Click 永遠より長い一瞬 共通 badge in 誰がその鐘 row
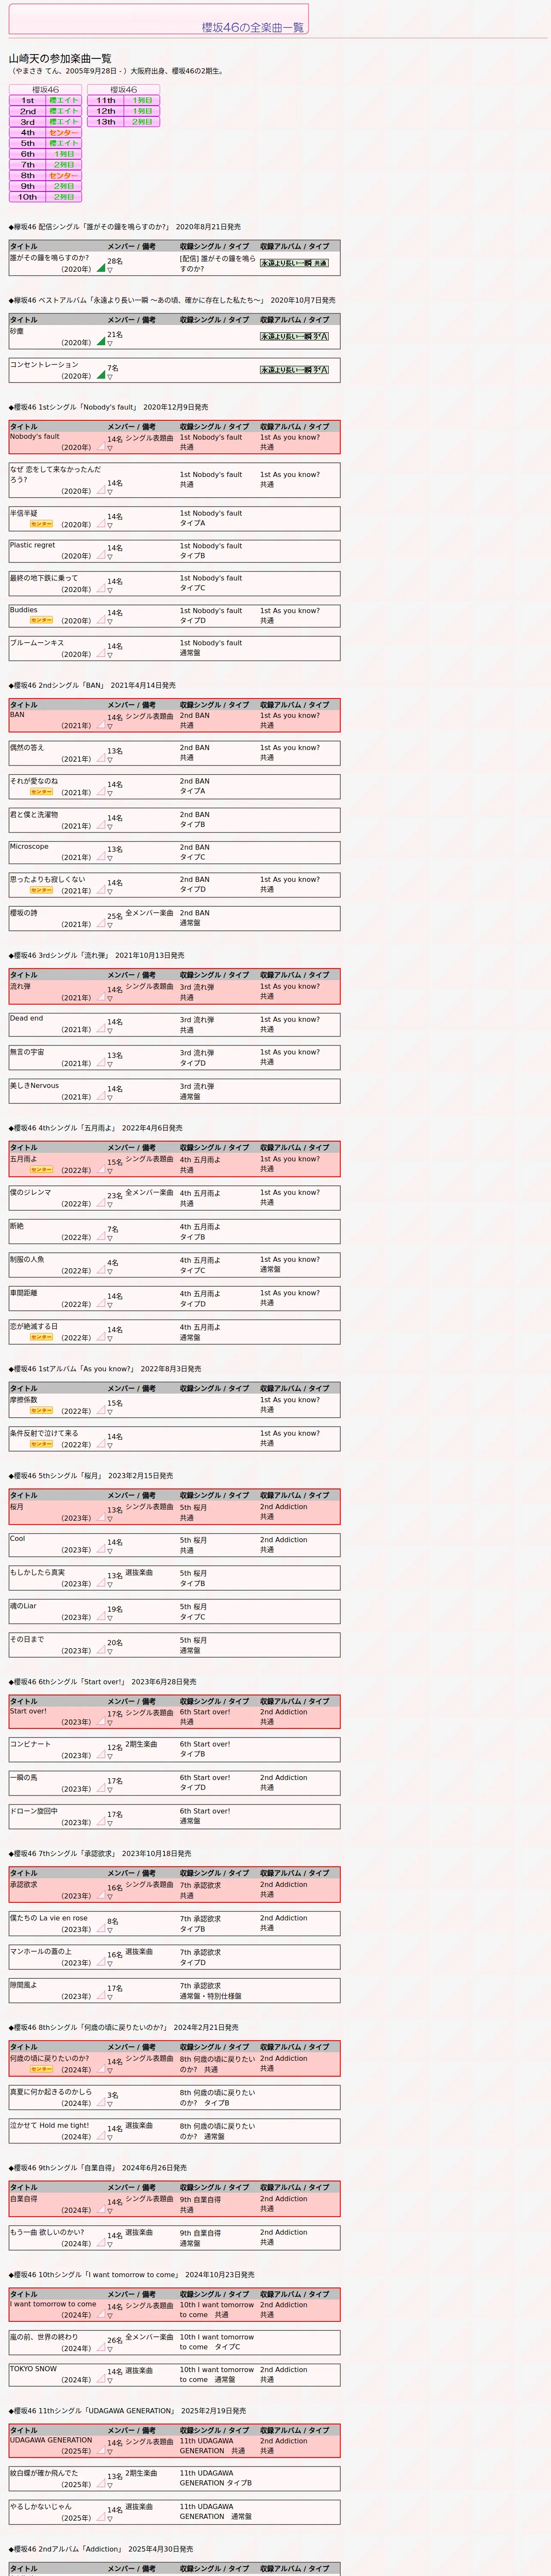This screenshot has width=551, height=2576. [294, 263]
